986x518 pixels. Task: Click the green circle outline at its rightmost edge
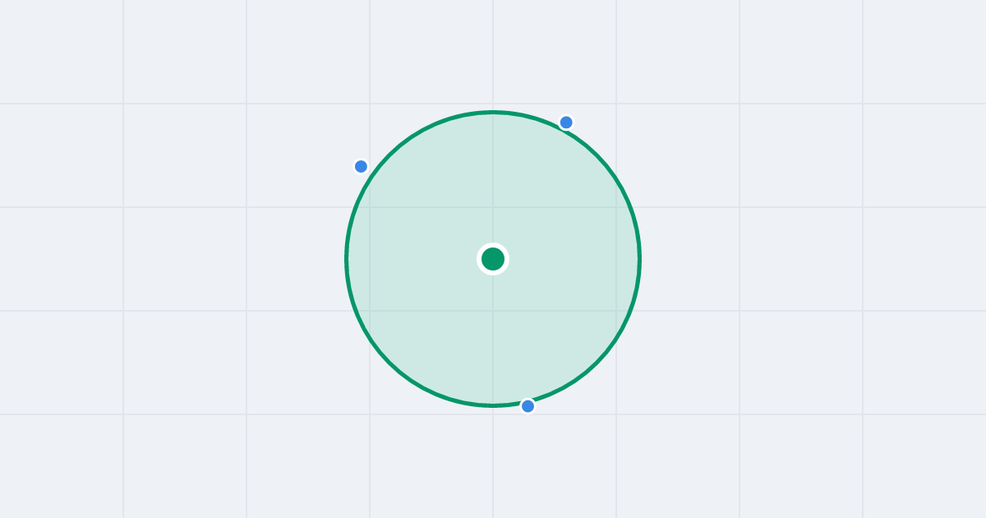pos(639,259)
